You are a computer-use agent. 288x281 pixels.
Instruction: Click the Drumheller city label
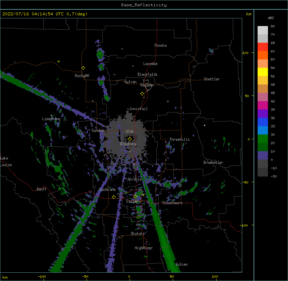pos(213,163)
